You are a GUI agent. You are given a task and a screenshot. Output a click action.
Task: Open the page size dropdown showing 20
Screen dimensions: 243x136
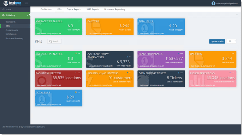point(232,42)
